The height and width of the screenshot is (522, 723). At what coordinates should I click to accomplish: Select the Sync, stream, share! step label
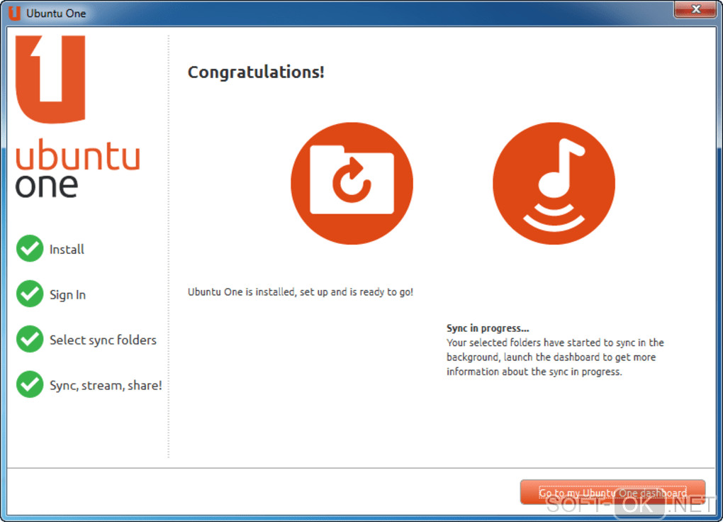[106, 385]
